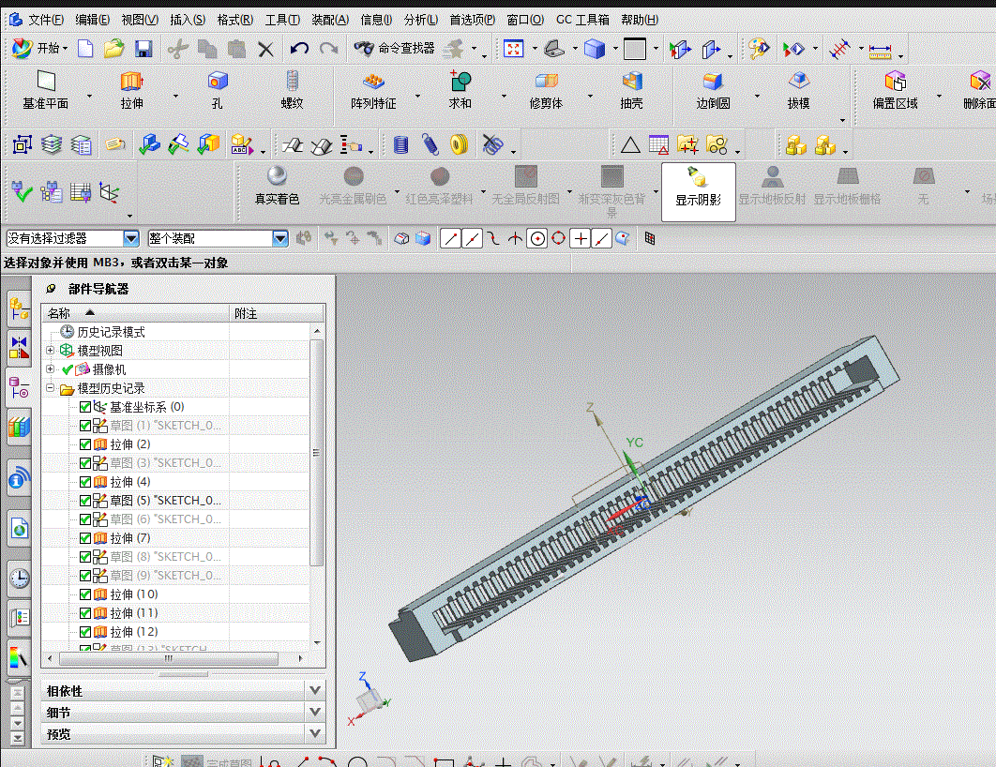This screenshot has height=767, width=996.
Task: Open the 装配(A) menu
Action: tap(324, 18)
